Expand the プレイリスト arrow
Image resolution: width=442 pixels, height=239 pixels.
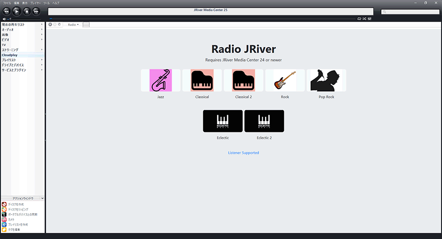42,60
